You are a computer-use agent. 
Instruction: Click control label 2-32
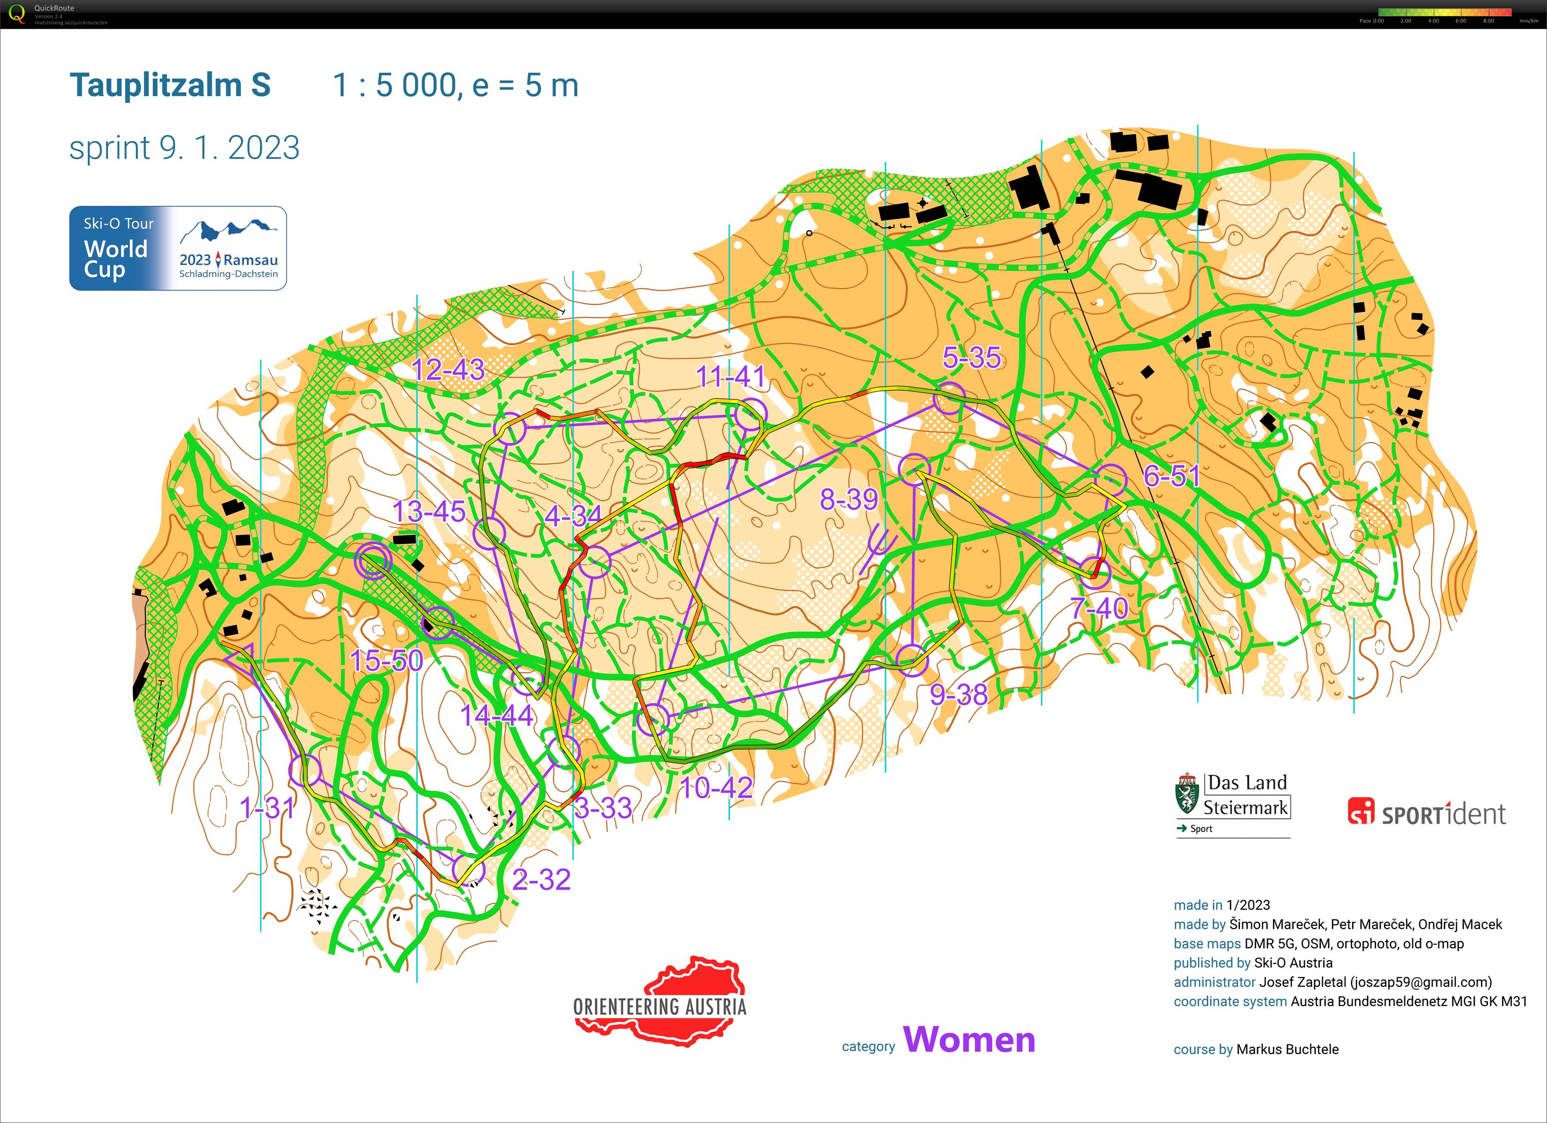pos(542,880)
